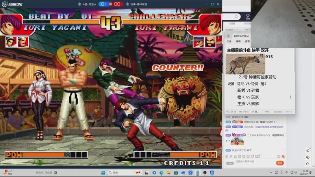The image size is (315, 177).
Task: Click the character sticker in the chat
Action: 237,141
